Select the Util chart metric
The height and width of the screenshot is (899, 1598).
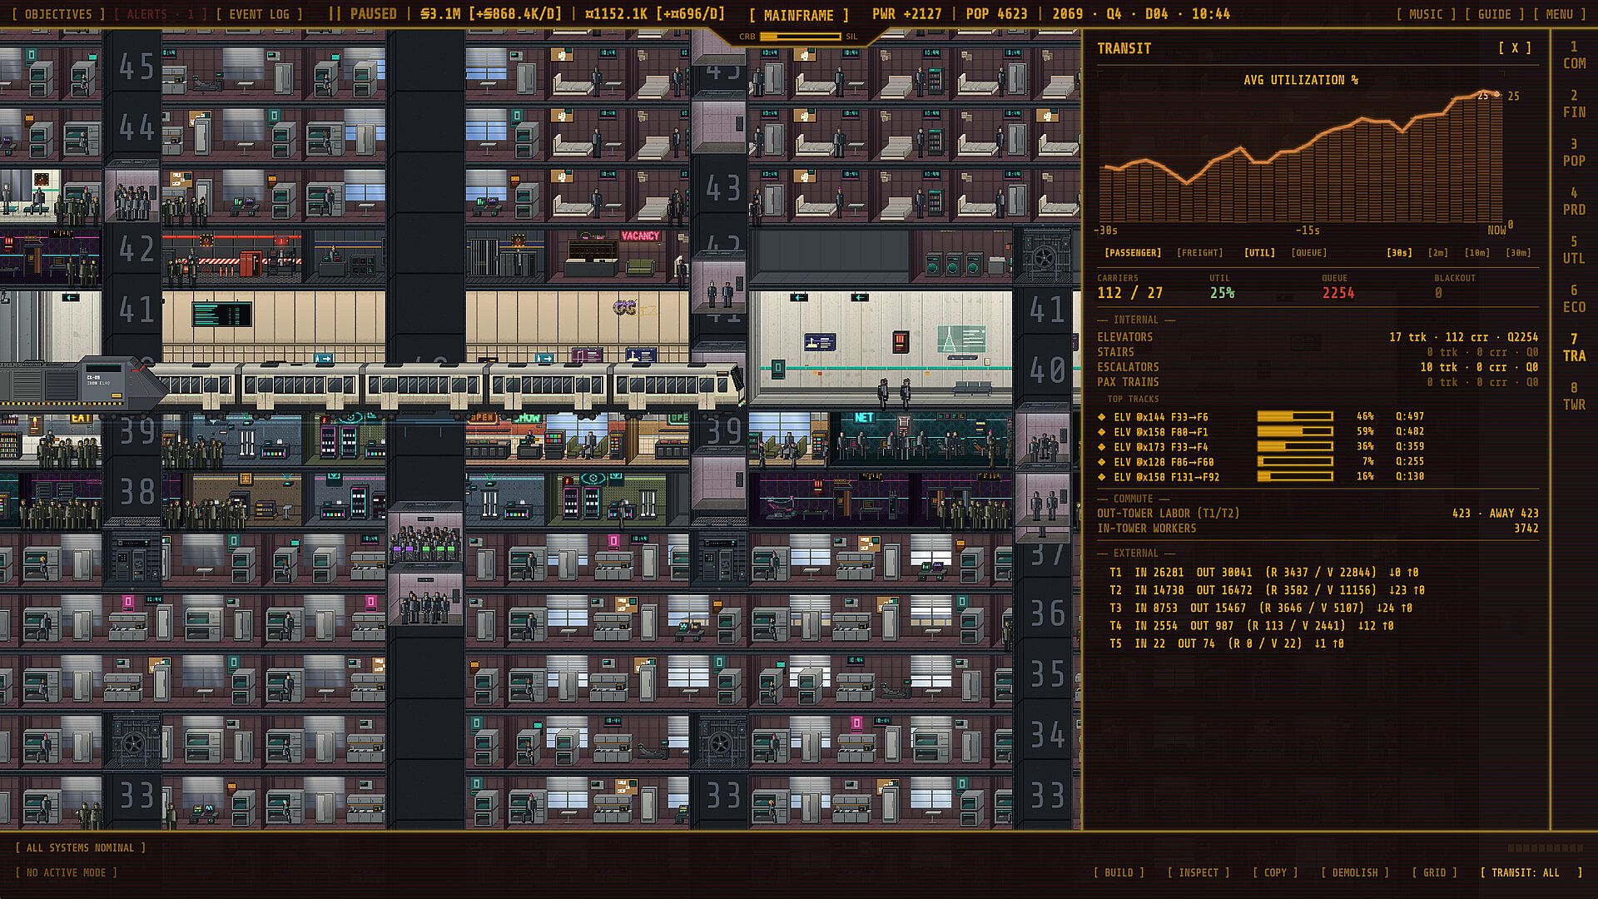[x=1260, y=253]
